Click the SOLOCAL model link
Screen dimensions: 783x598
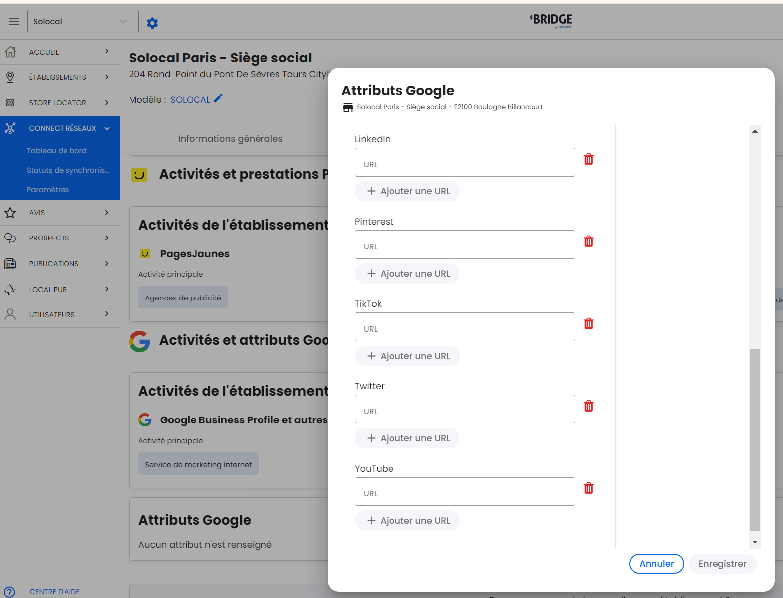tap(190, 100)
